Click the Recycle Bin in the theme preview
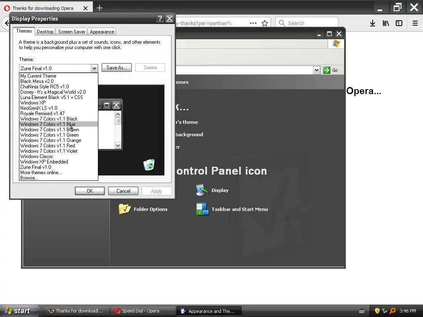Image resolution: width=423 pixels, height=317 pixels. pyautogui.click(x=149, y=165)
